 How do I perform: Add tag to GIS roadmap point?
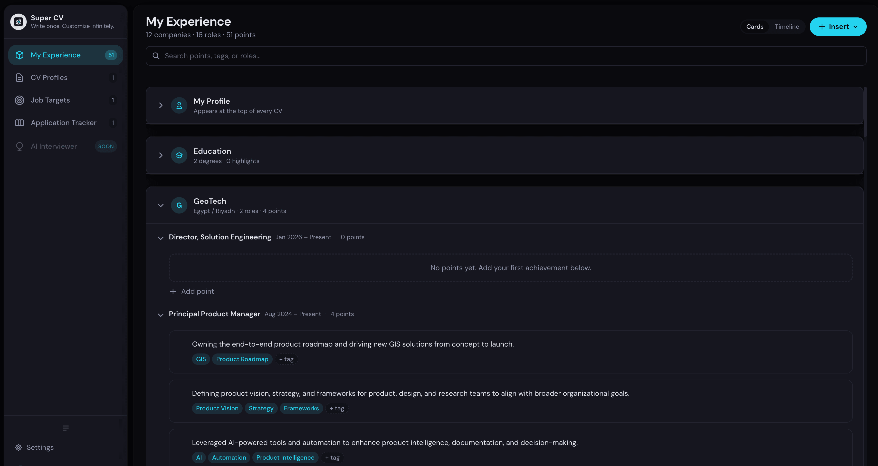pyautogui.click(x=286, y=359)
